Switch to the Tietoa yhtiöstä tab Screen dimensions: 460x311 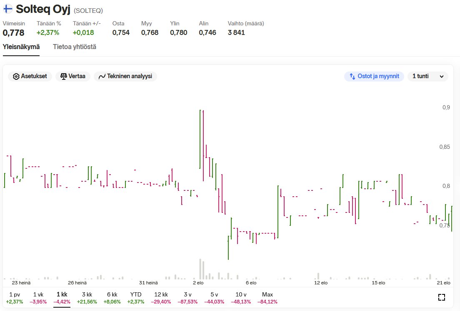pos(75,47)
